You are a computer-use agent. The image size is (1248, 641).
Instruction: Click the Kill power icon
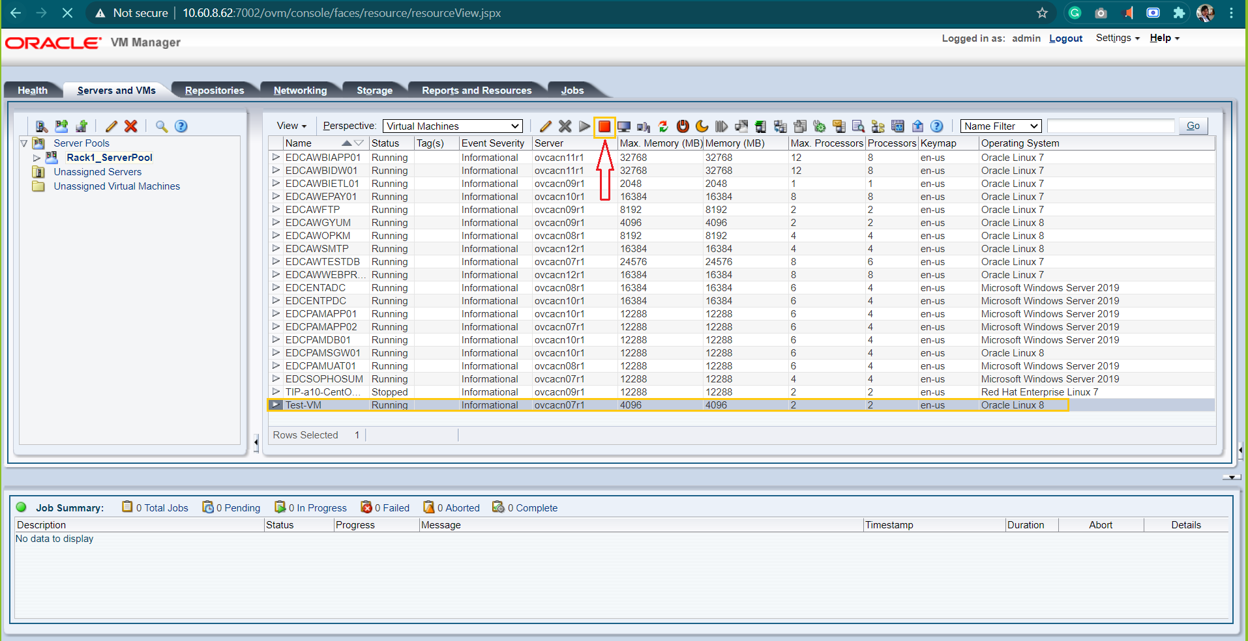point(683,126)
